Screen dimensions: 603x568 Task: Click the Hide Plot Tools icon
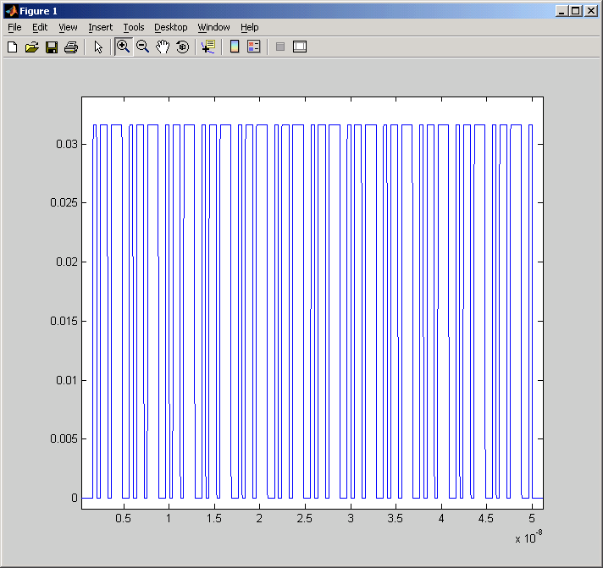(x=280, y=47)
